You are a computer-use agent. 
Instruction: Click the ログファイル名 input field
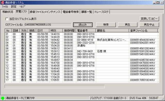(x=48, y=25)
